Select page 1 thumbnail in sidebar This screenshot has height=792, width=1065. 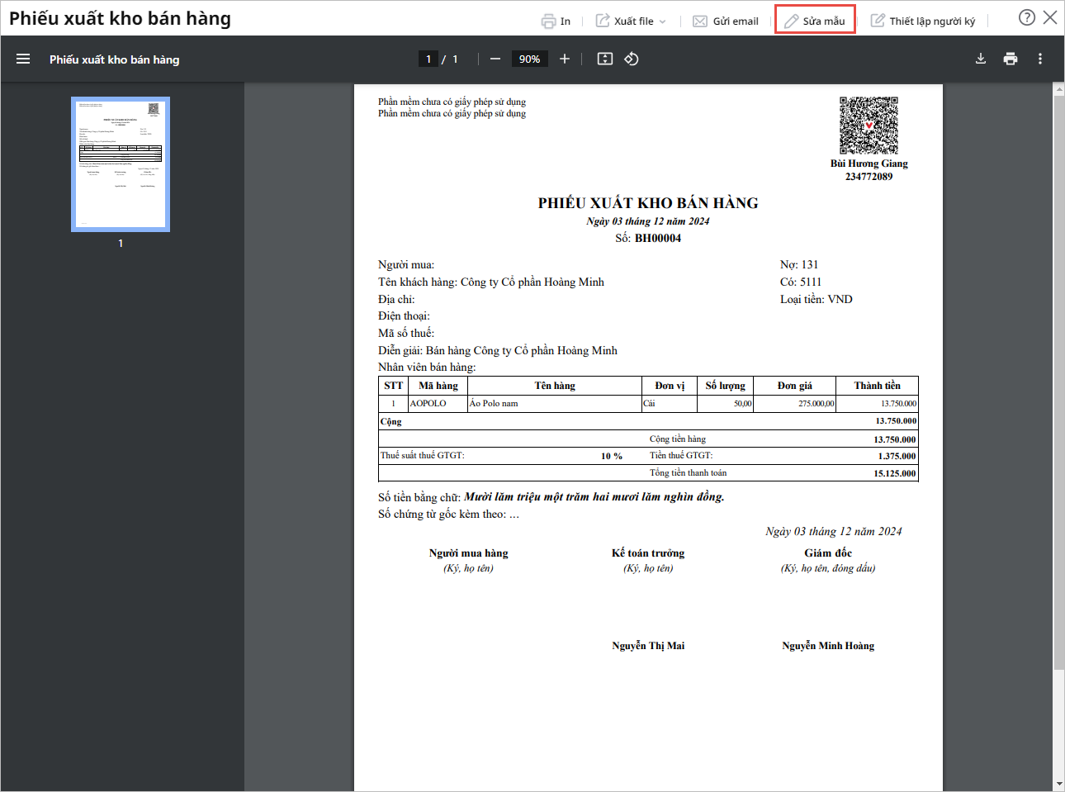(x=121, y=164)
